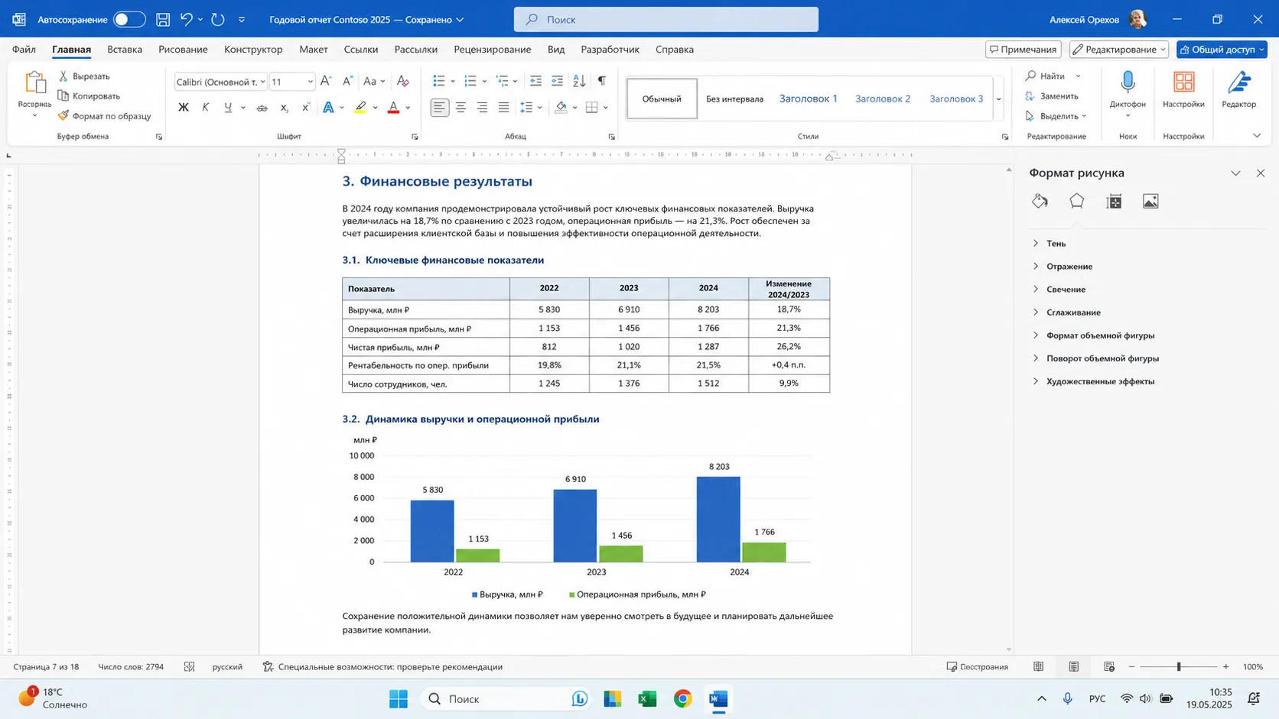Image resolution: width=1279 pixels, height=719 pixels.
Task: Open the font name dropdown
Action: 262,82
